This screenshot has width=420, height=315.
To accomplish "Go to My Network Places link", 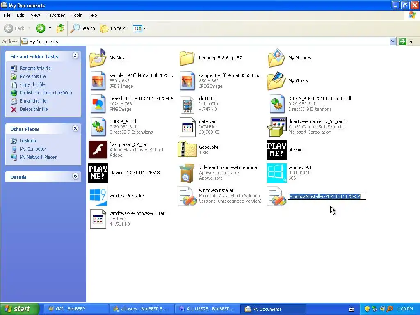I will point(38,157).
